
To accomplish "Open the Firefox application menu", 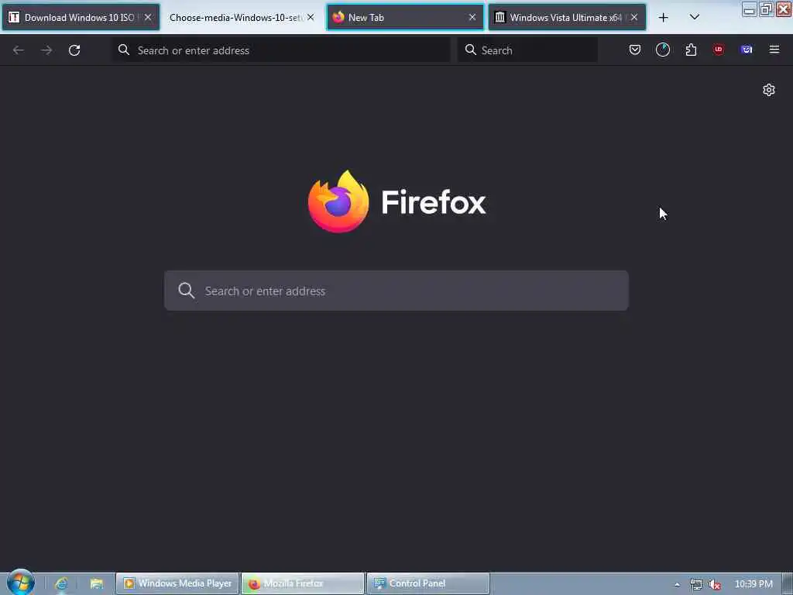I will (x=774, y=50).
